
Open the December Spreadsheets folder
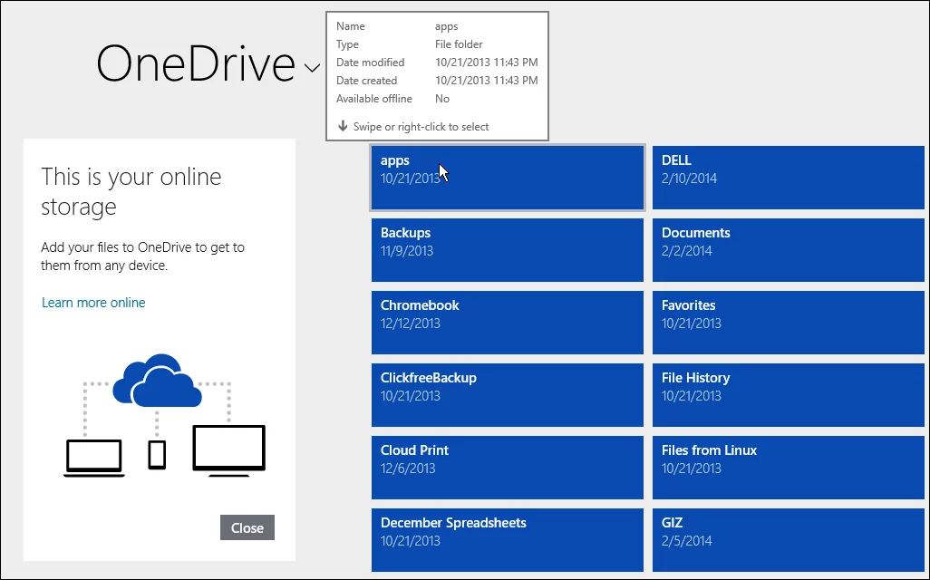coord(507,539)
